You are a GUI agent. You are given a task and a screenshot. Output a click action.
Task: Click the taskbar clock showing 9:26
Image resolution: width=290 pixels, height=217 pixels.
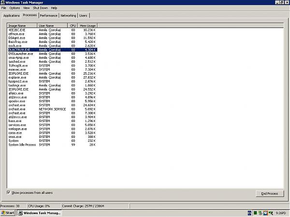(x=280, y=213)
